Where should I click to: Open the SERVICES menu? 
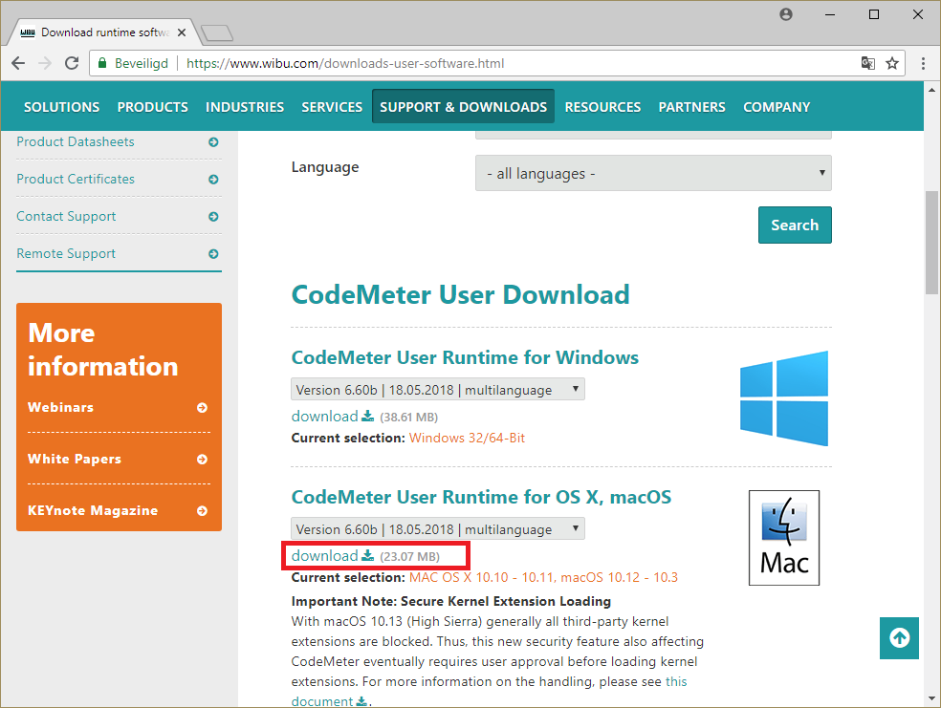(332, 107)
